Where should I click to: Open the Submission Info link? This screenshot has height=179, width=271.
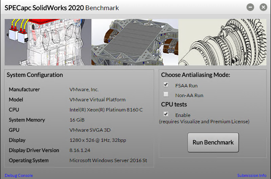click(252, 175)
